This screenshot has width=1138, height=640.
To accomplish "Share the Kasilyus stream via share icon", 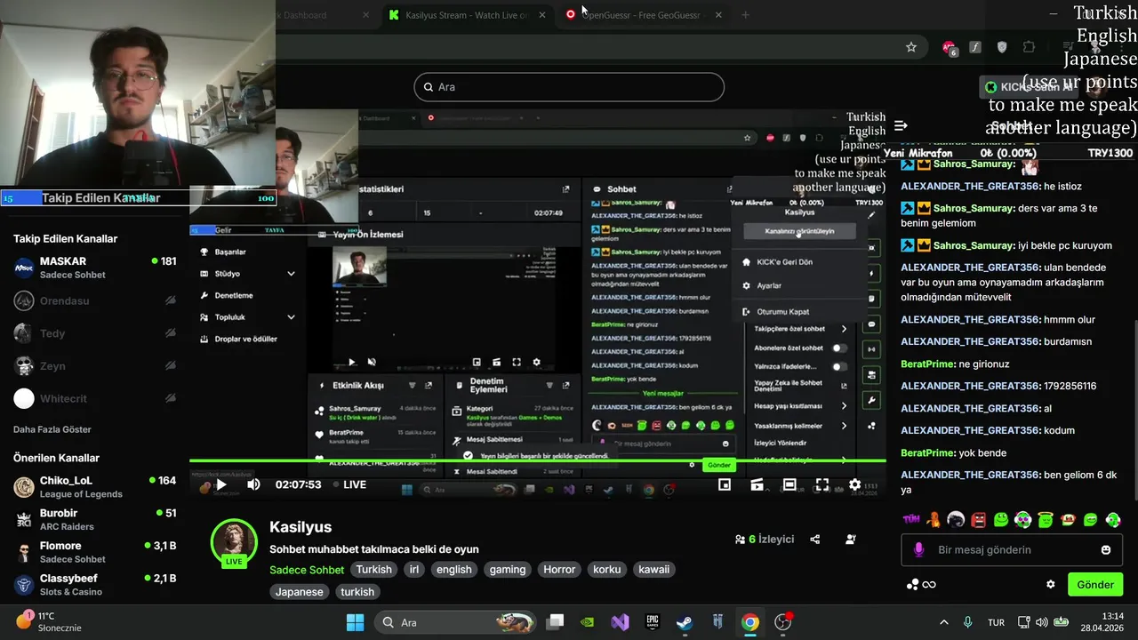I will pyautogui.click(x=815, y=540).
